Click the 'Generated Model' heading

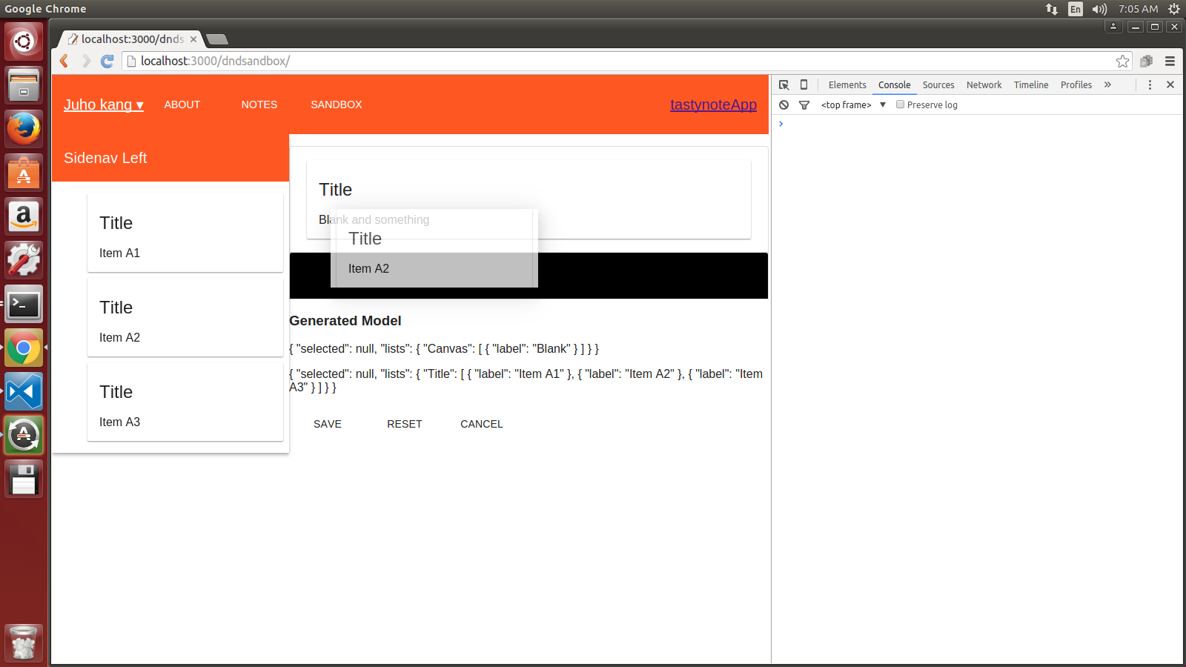345,321
